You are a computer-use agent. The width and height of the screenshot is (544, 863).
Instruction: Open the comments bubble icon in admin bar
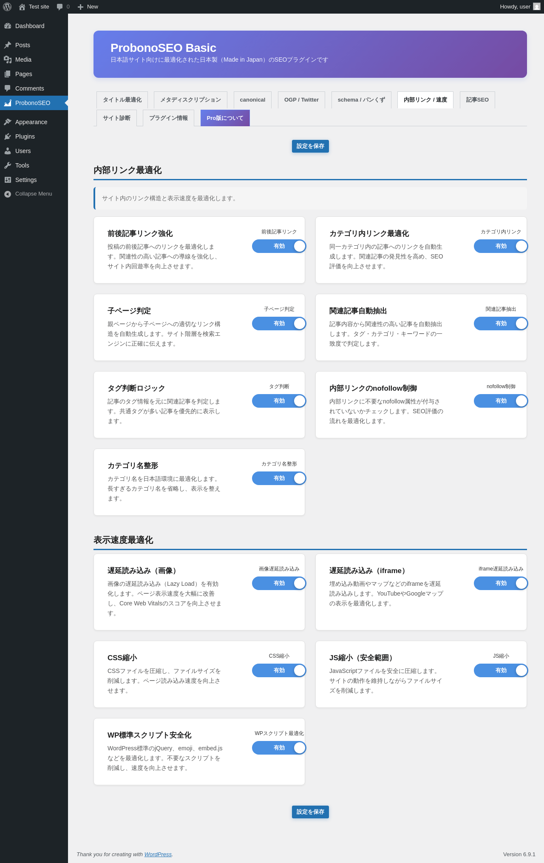coord(60,7)
